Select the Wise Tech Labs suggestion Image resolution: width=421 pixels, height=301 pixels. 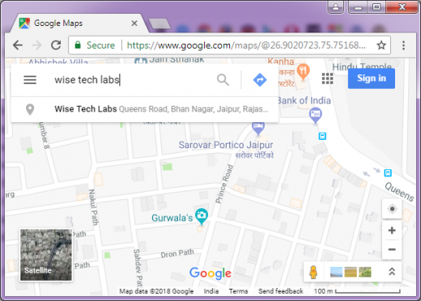click(x=145, y=109)
